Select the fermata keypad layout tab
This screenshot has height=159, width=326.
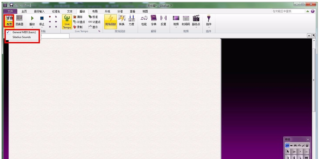299,146
